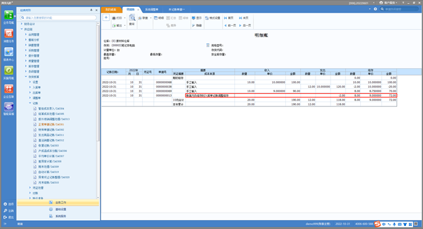Switch to the 系统调整单 tab
The width and height of the screenshot is (423, 229).
coord(151,9)
